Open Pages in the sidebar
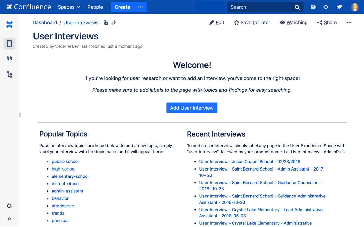 (x=9, y=44)
